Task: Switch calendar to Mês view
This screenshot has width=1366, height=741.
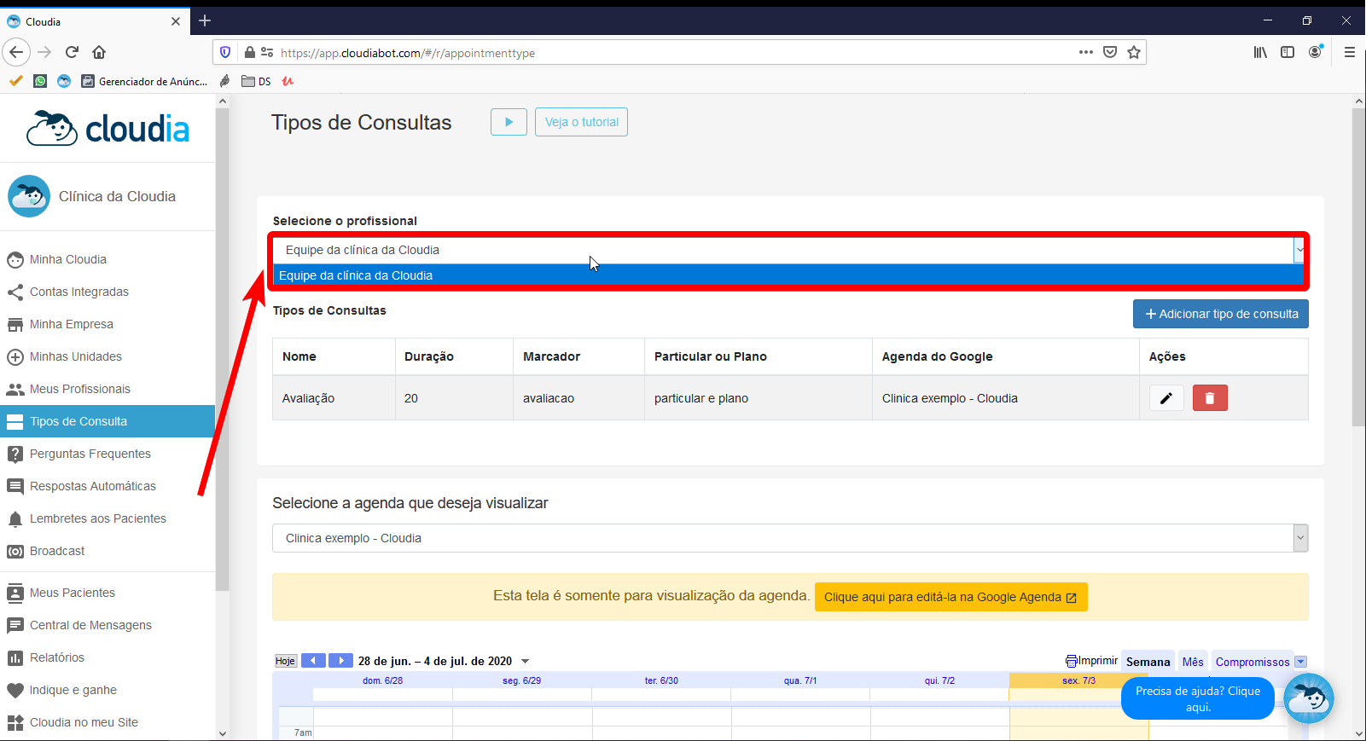Action: 1193,662
